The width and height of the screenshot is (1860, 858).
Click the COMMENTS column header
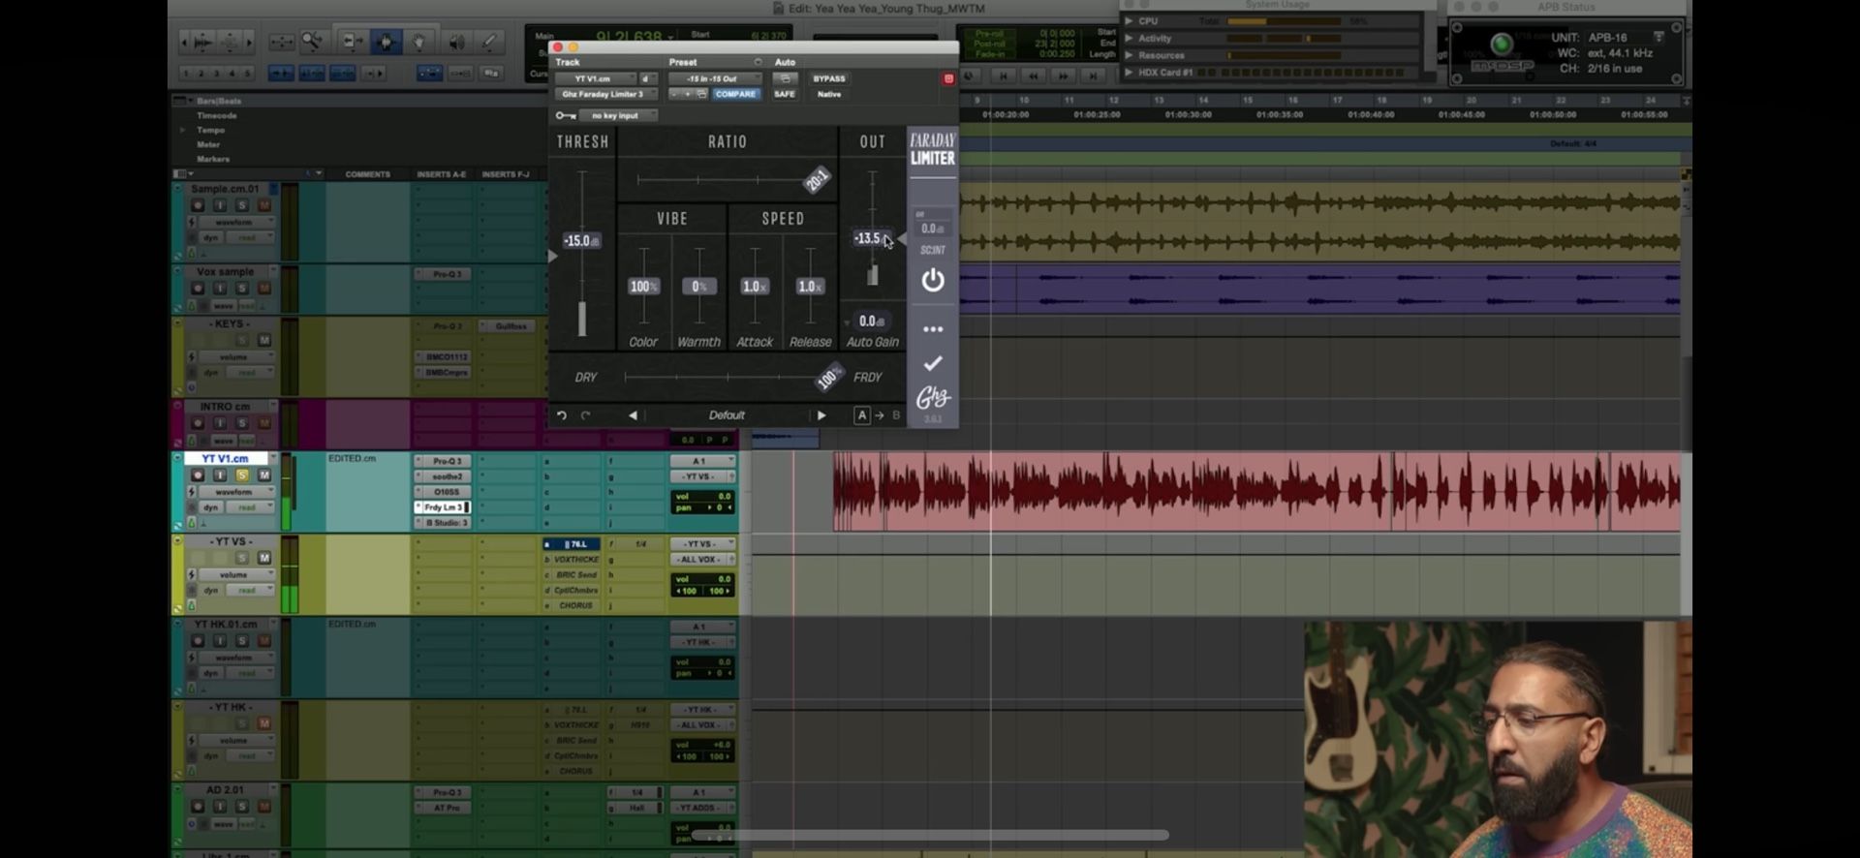(x=368, y=174)
